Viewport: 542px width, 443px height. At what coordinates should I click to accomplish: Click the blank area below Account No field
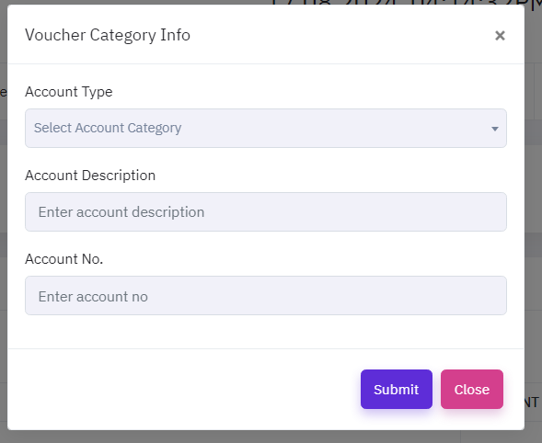[265, 332]
